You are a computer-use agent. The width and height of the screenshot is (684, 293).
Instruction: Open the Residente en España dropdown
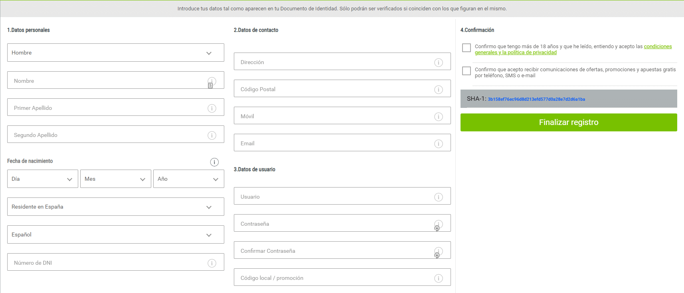(x=115, y=207)
